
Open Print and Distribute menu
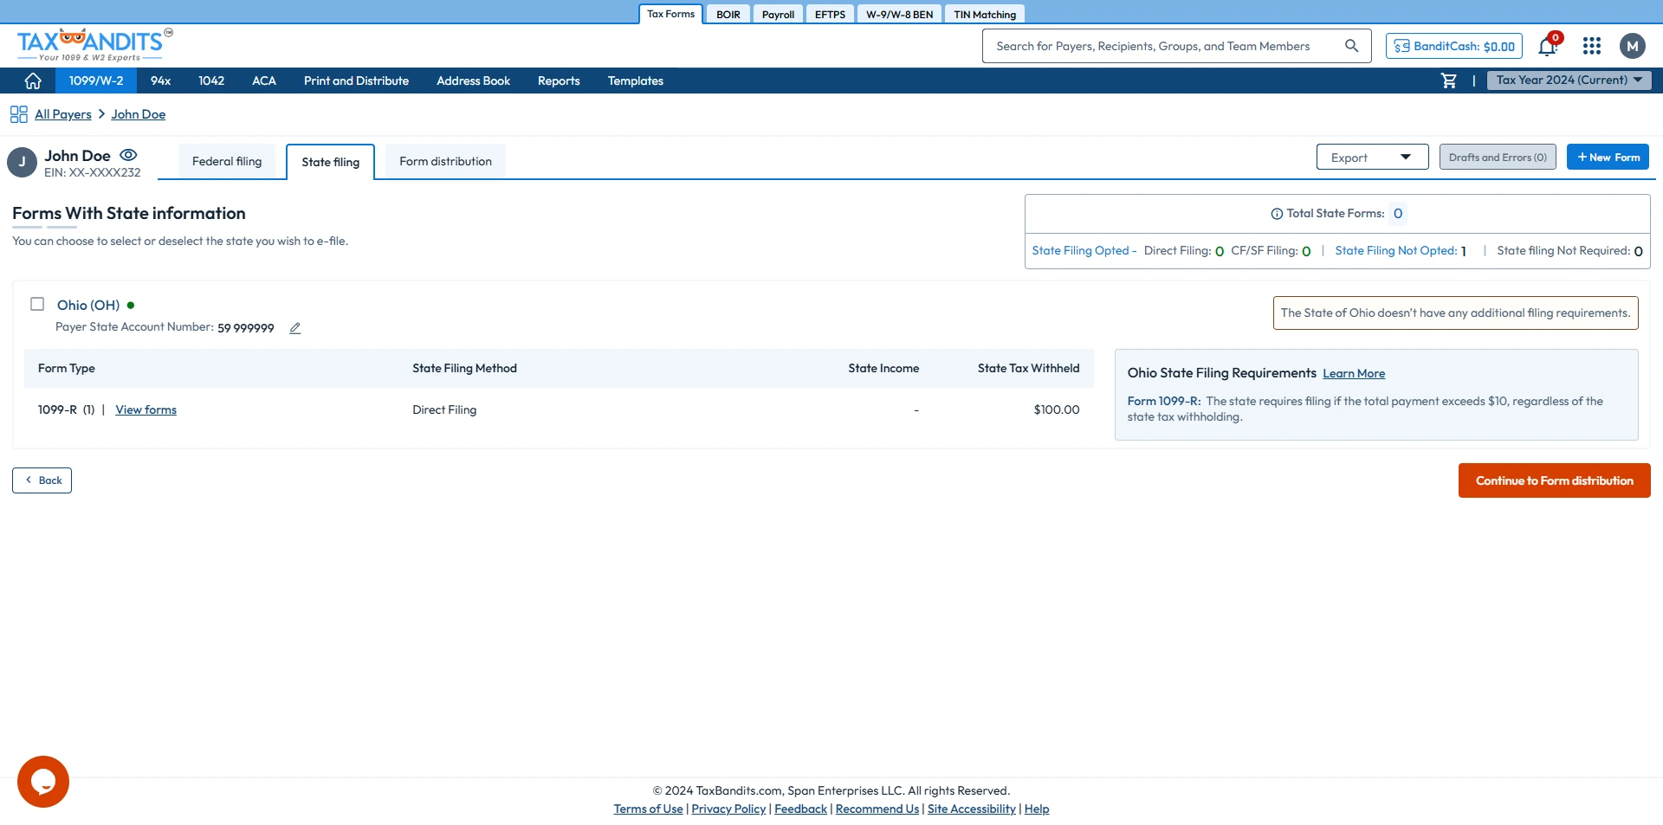coord(356,81)
